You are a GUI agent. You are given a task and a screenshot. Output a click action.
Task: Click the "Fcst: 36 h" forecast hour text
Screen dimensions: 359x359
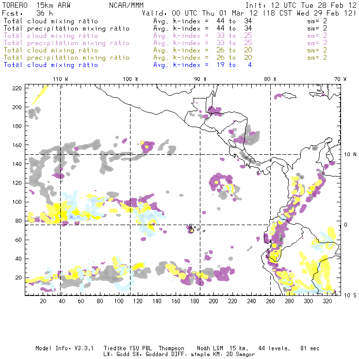[28, 13]
